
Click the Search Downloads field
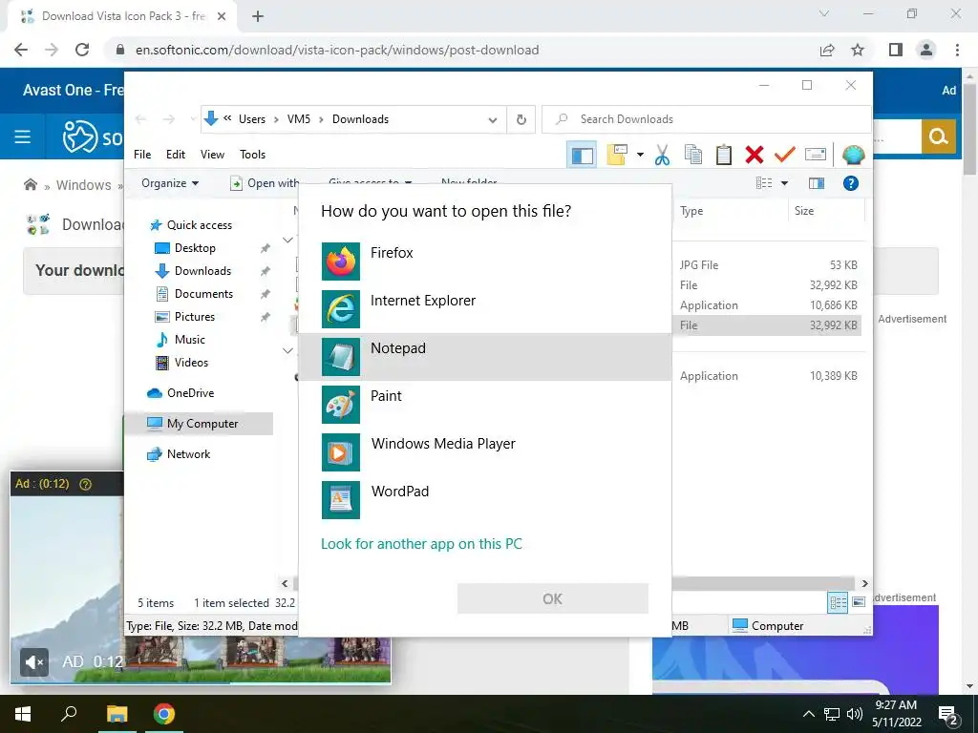(x=706, y=119)
